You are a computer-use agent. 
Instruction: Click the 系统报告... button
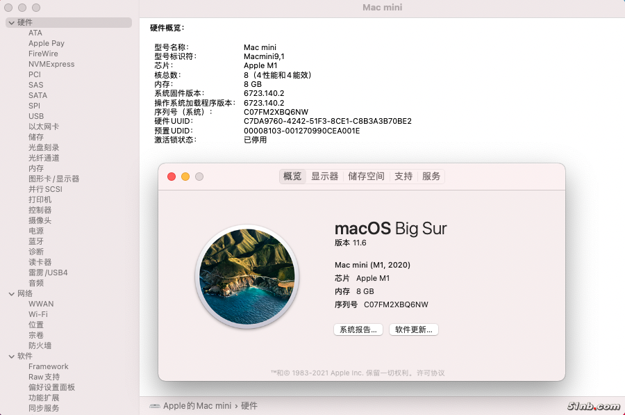click(x=358, y=330)
